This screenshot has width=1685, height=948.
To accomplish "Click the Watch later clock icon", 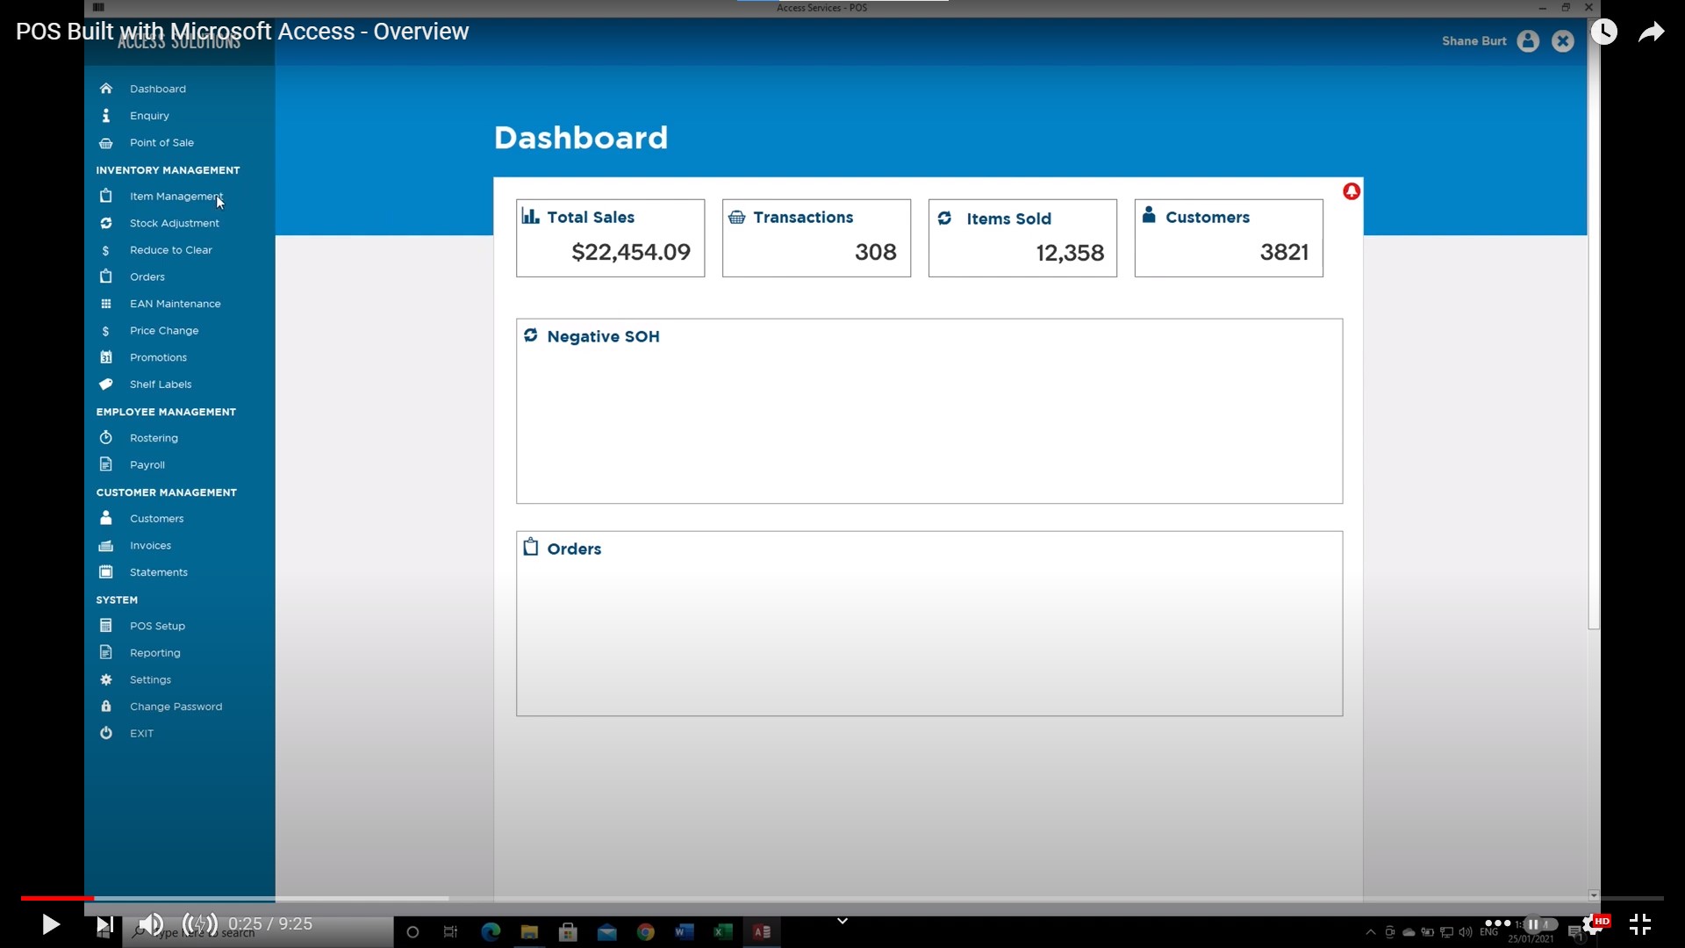I will coord(1604,32).
